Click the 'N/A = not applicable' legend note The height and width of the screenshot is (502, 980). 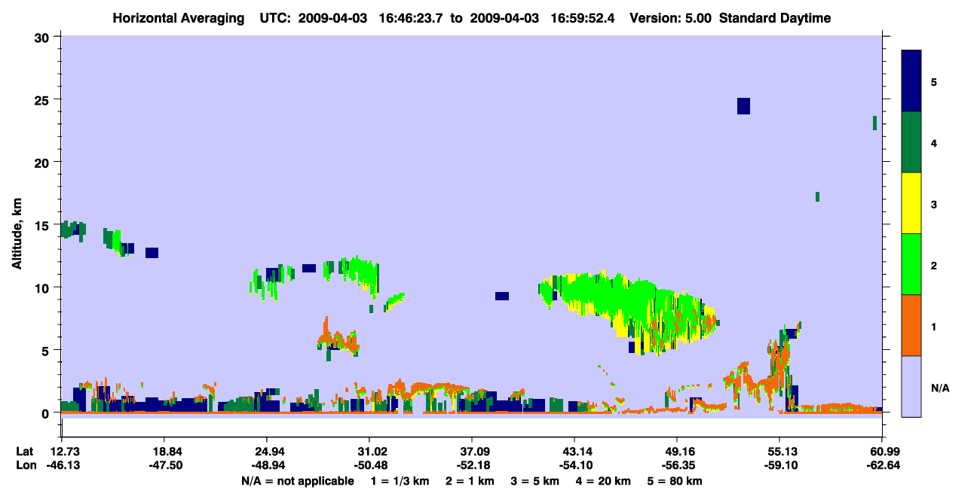pyautogui.click(x=297, y=481)
